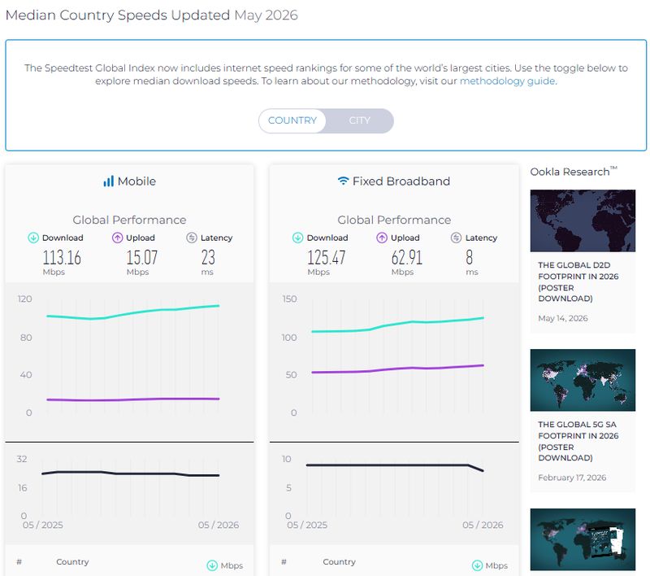This screenshot has height=576, width=650.
Task: Click the Country column header in Mobile table
Action: coord(72,561)
